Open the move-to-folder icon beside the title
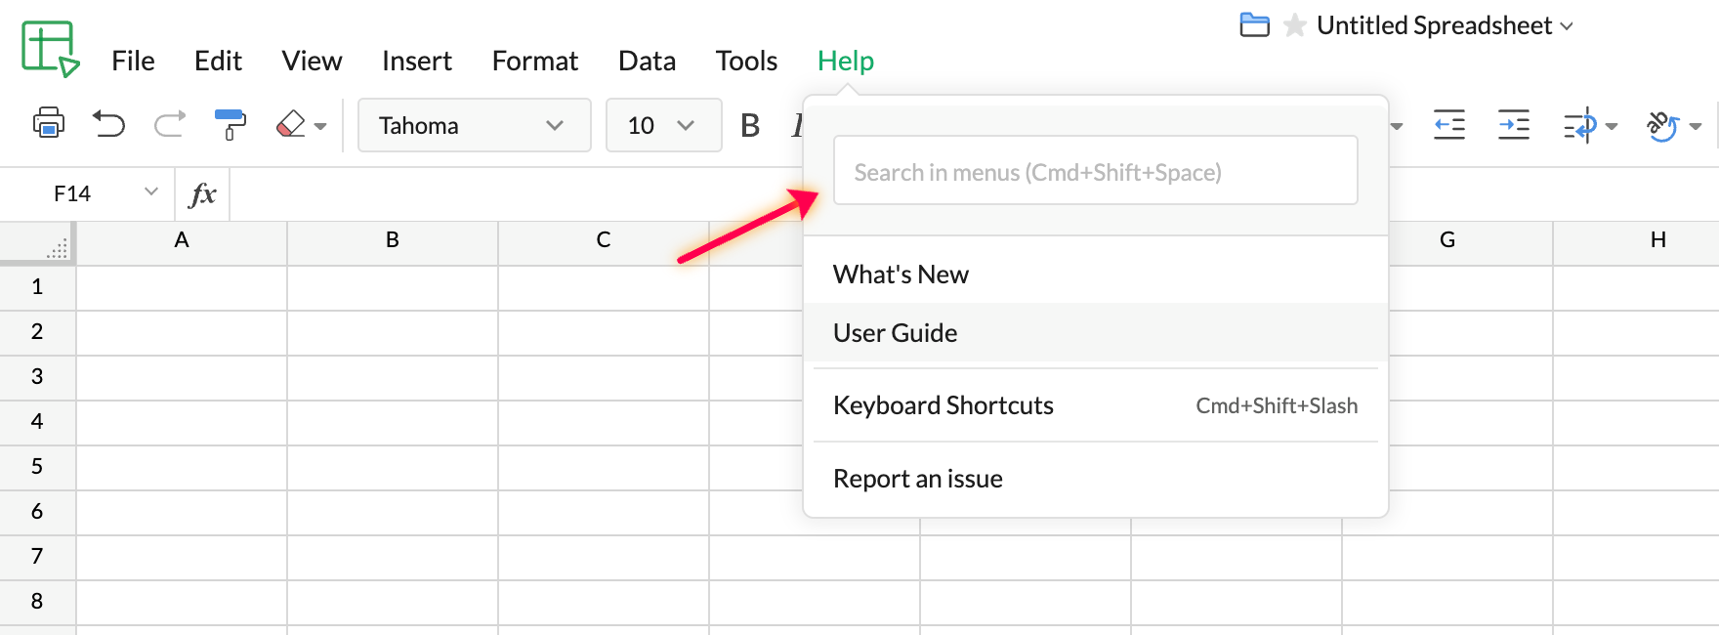The width and height of the screenshot is (1719, 635). click(1254, 25)
